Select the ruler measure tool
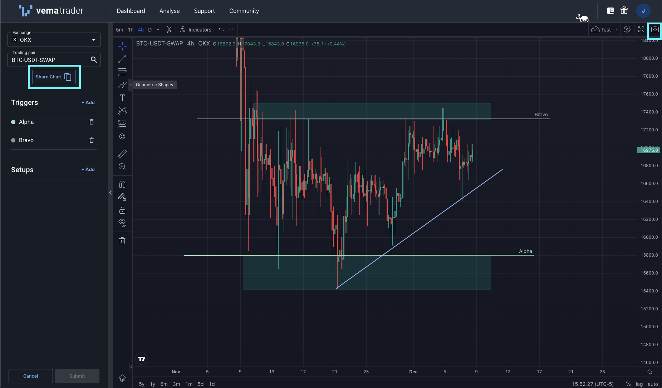Screen dimensions: 662x388 (122, 154)
